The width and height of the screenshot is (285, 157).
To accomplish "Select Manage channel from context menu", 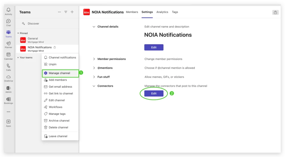I will tap(59, 73).
